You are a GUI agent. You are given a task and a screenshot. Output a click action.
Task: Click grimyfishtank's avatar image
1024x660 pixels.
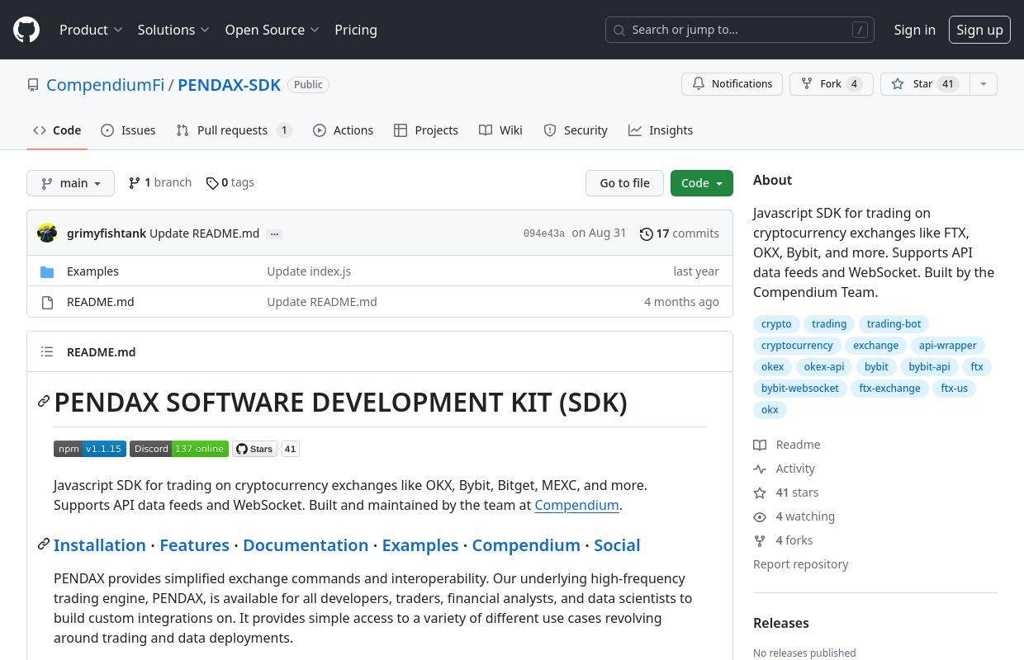pos(47,233)
